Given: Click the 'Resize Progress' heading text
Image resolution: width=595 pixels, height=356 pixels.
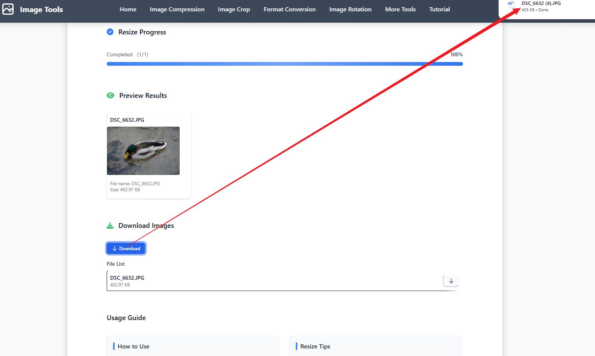Looking at the screenshot, I should pos(142,32).
